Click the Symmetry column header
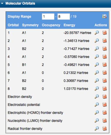The width and height of the screenshot is (111, 135). tap(30, 25)
